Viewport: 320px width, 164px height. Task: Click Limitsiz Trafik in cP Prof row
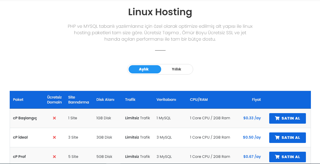tap(138, 157)
